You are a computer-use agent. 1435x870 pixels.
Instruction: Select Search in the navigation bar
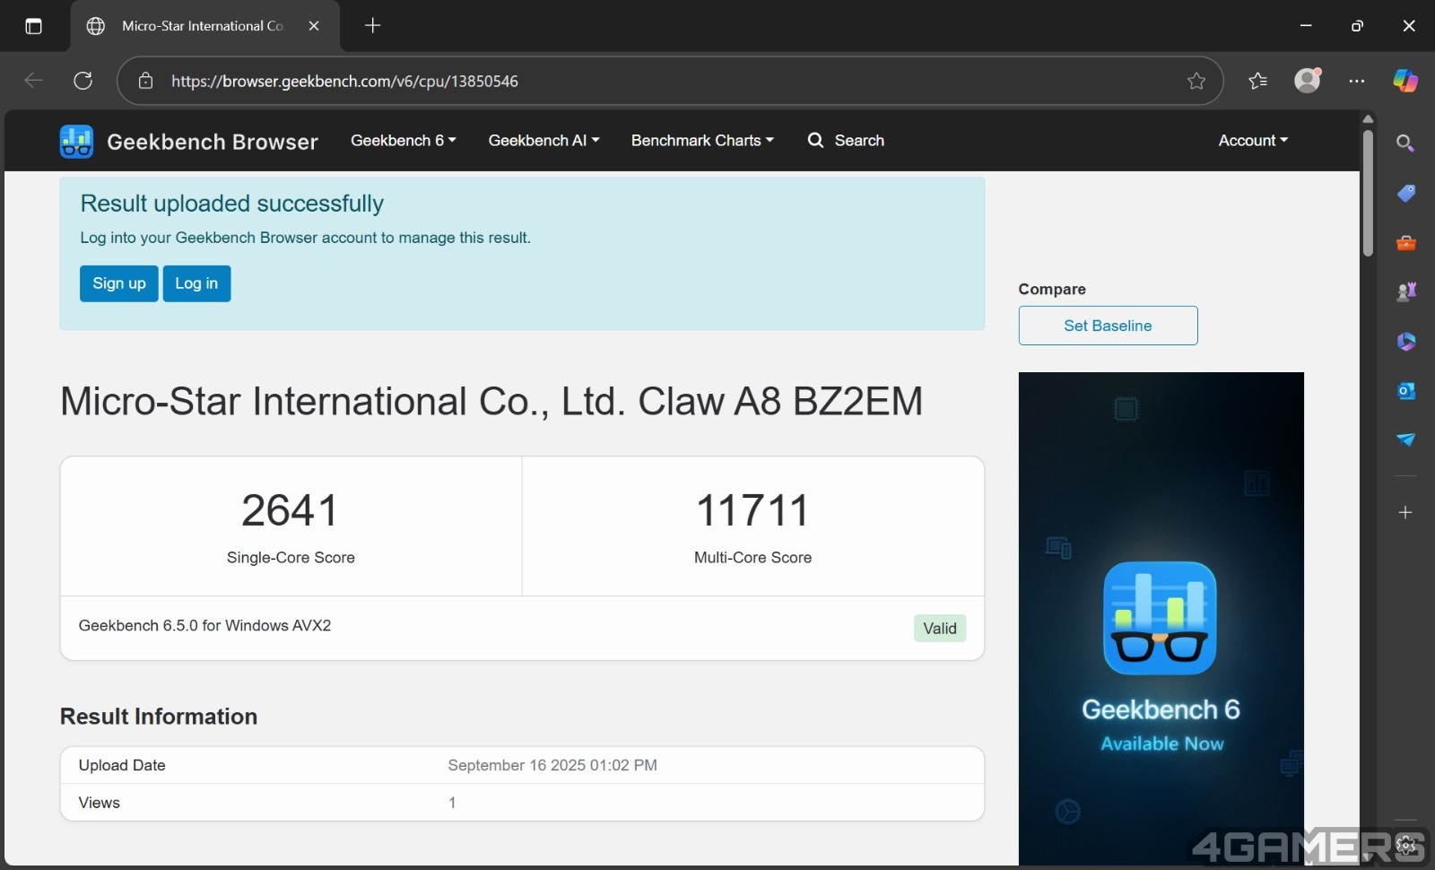click(x=846, y=141)
